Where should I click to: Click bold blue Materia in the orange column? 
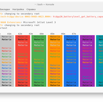(x=55, y=68)
